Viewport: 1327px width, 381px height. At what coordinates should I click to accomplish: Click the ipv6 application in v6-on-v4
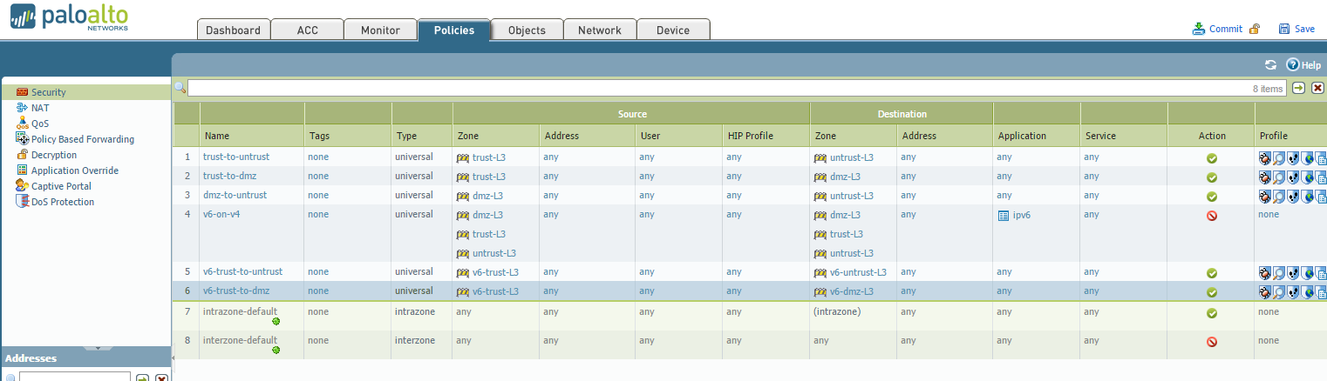[x=1021, y=215]
